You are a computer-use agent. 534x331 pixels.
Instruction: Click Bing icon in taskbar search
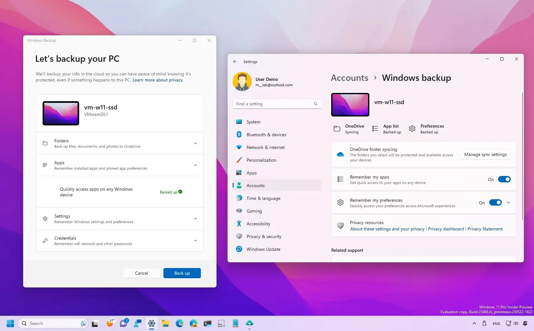tap(83, 323)
